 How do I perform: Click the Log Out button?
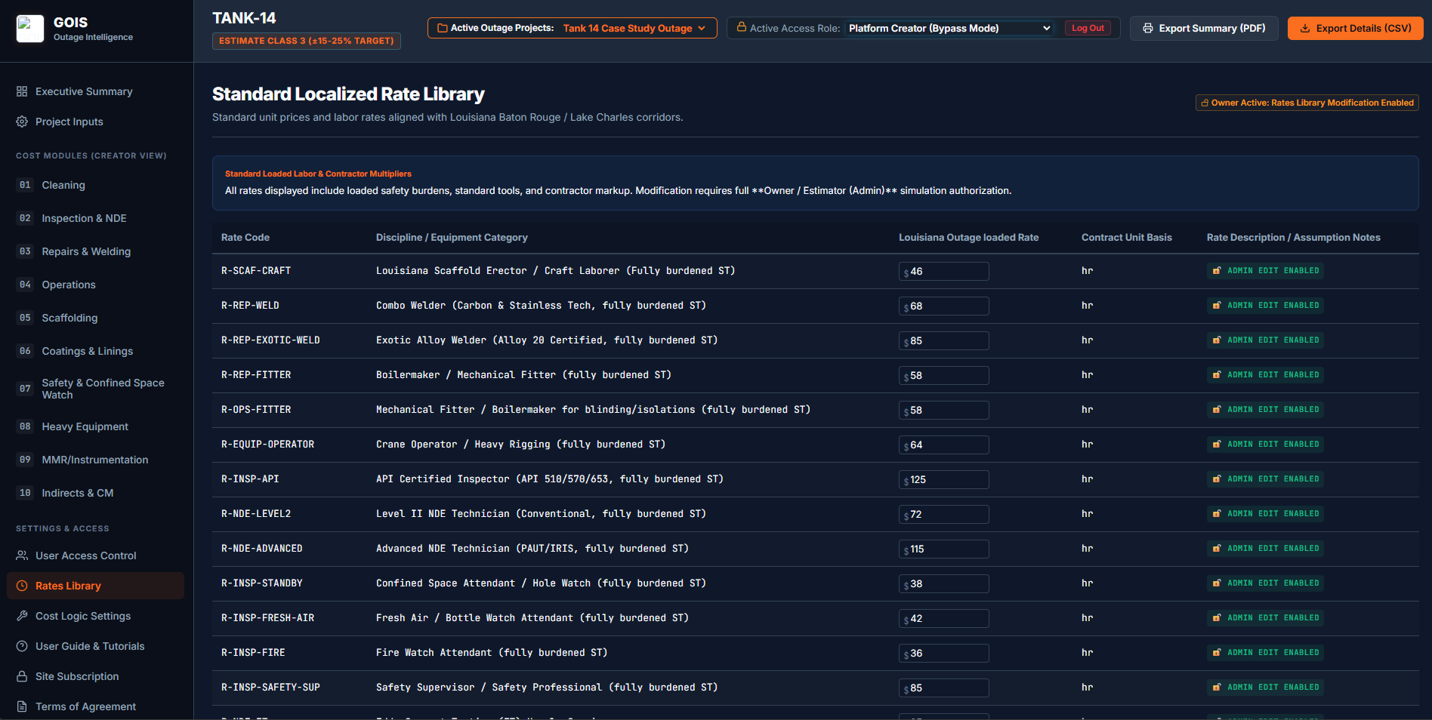tap(1088, 28)
